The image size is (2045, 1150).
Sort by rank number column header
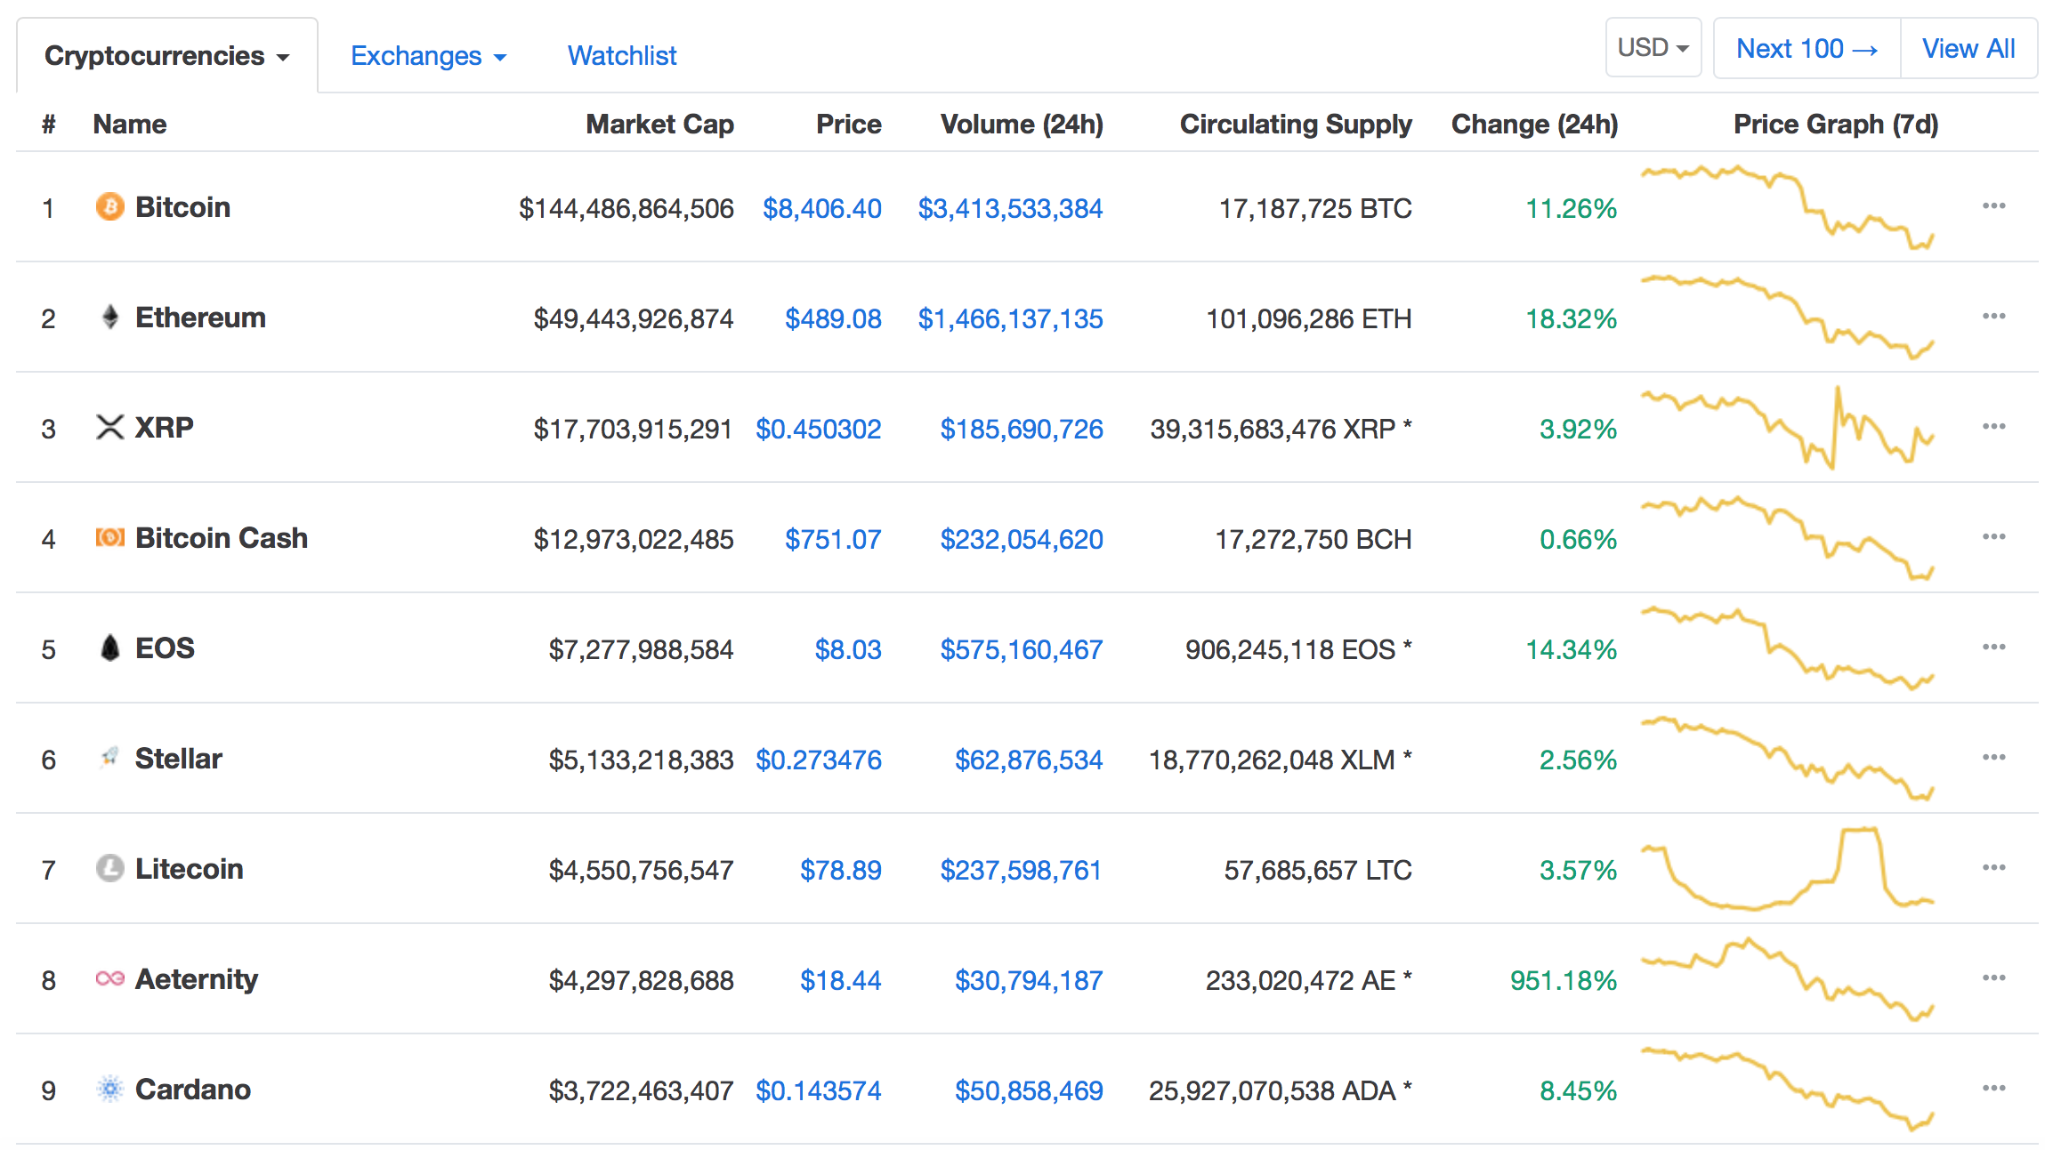point(49,125)
